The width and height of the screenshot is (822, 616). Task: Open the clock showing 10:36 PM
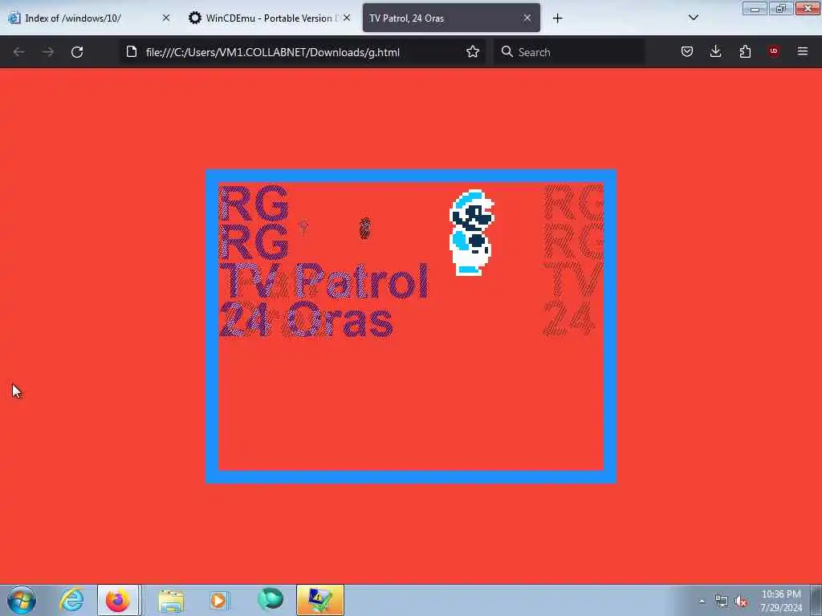tap(781, 600)
